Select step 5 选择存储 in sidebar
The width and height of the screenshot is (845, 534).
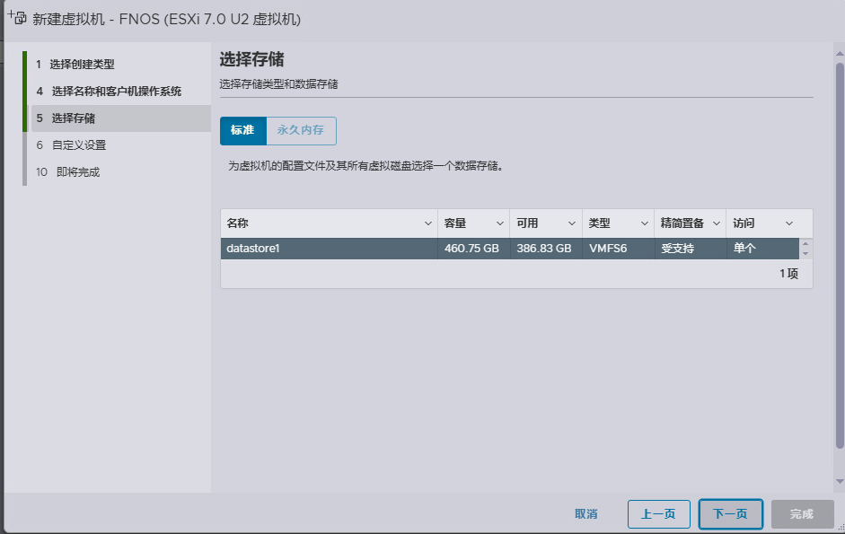(x=73, y=118)
